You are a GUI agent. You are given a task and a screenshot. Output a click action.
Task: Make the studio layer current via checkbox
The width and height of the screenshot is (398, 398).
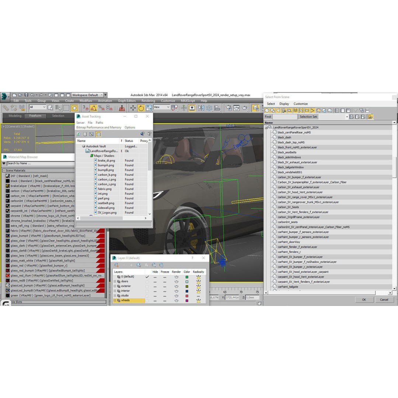click(147, 296)
